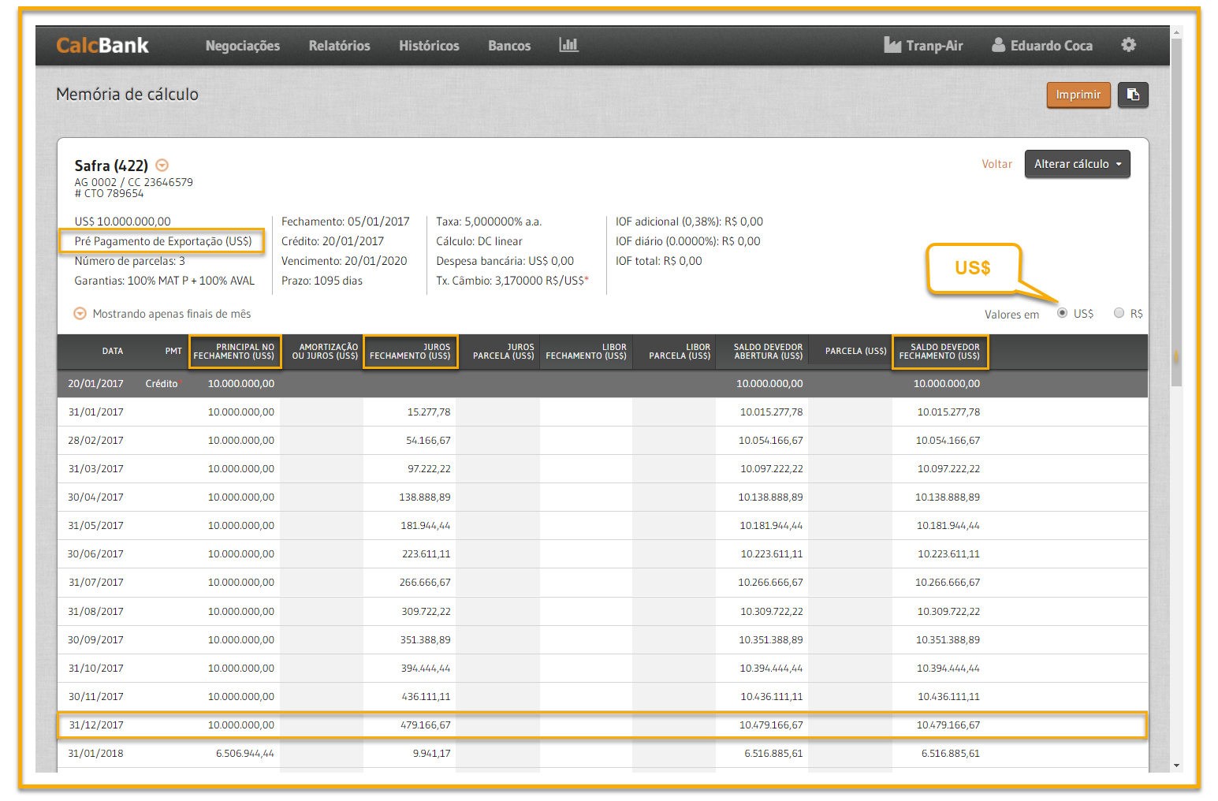Viewport: 1218px width, 801px height.
Task: Click the PMT column header
Action: pos(173,352)
